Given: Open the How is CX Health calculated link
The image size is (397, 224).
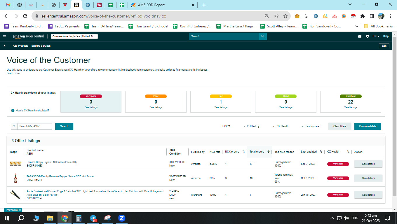Looking at the screenshot, I should (x=32, y=111).
